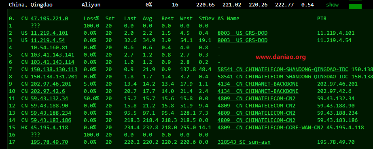373x149 pixels.
Task: Open IP link 11.219.4.101 in hop 2
Action: coord(49,33)
